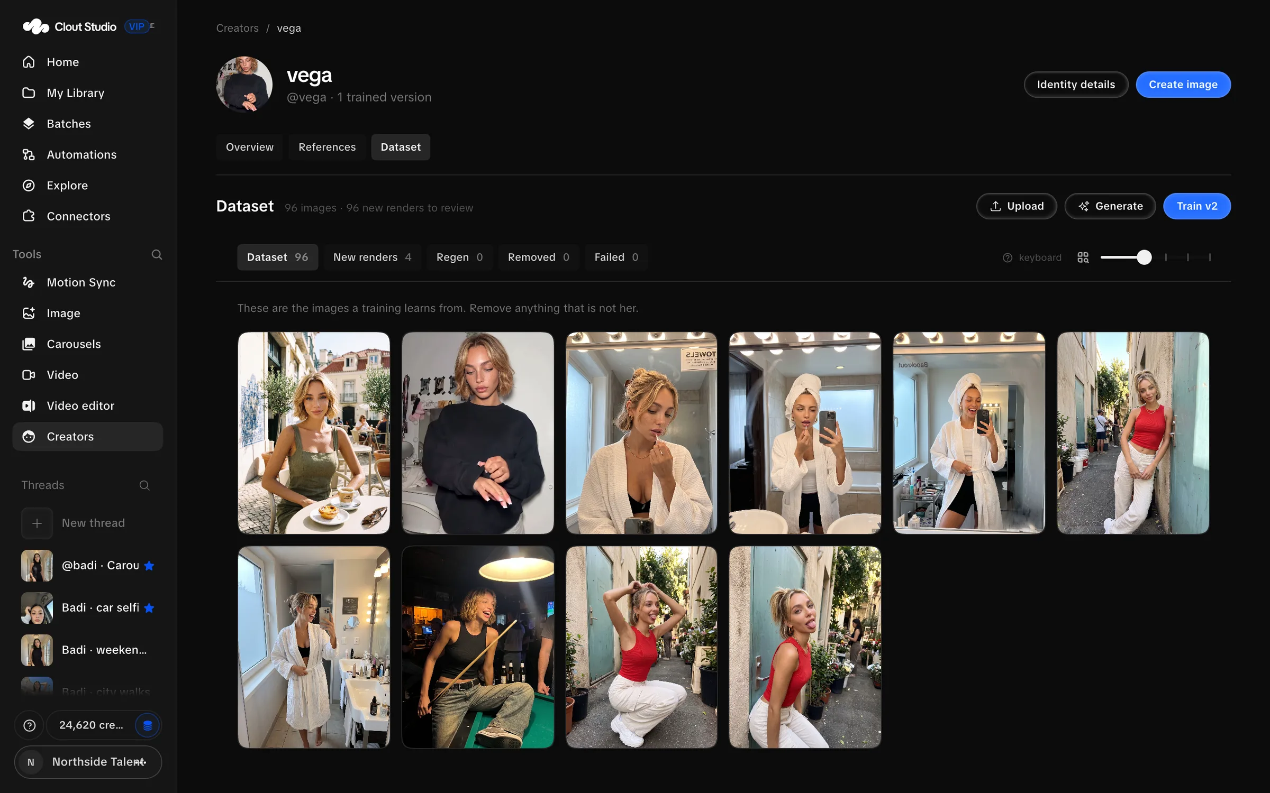
Task: Select the cafe photo with green dress
Action: coord(314,433)
